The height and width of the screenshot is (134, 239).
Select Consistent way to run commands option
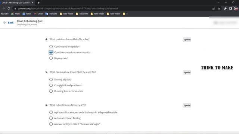[x=51, y=52]
